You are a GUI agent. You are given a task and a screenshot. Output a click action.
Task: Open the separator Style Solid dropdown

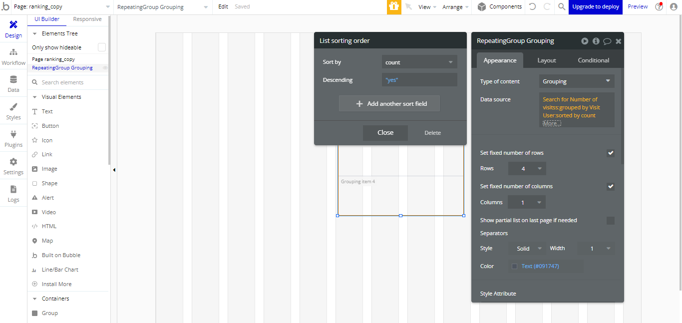pyautogui.click(x=528, y=249)
